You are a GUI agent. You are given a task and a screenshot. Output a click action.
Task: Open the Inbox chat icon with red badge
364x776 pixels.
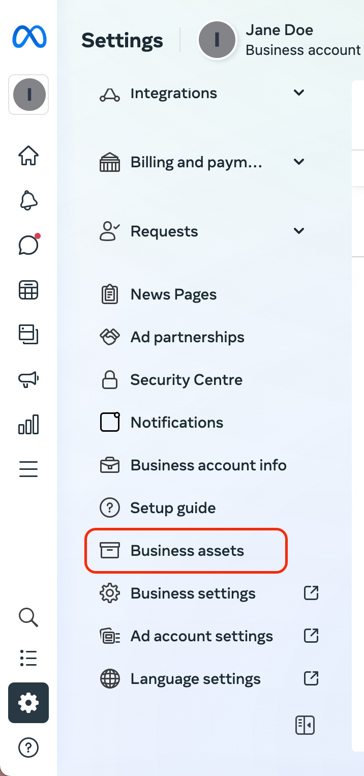tap(28, 245)
